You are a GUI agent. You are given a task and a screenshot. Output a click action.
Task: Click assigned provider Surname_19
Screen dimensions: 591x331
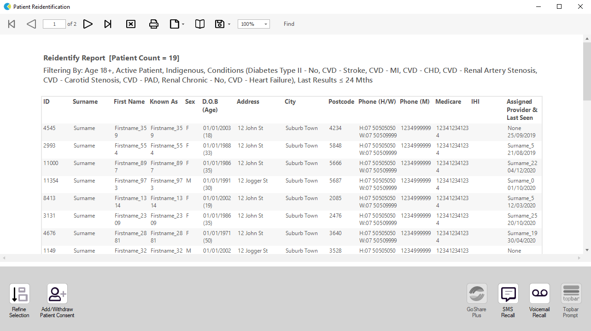click(522, 233)
